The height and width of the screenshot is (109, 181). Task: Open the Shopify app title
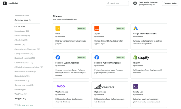point(136,63)
